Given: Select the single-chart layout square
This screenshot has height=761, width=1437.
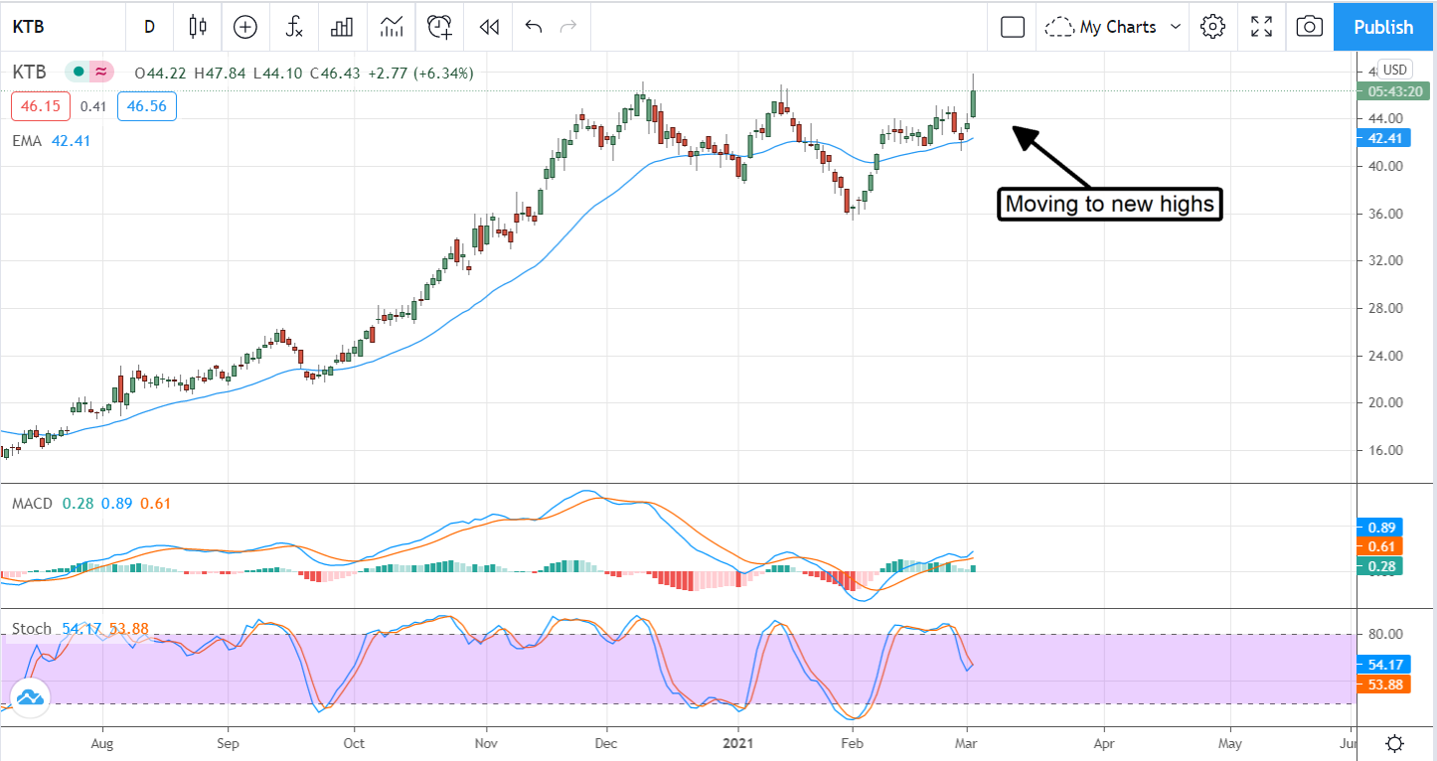Looking at the screenshot, I should point(1013,27).
